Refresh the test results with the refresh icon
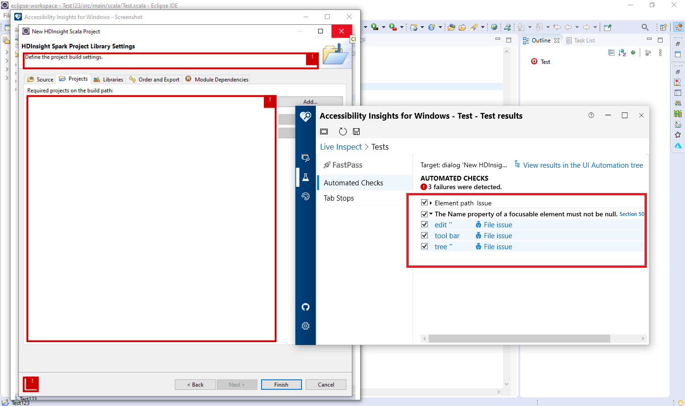Image resolution: width=685 pixels, height=406 pixels. (342, 132)
